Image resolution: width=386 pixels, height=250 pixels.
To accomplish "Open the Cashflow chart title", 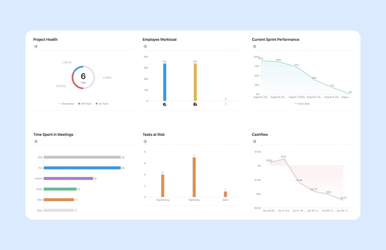I will tap(260, 134).
